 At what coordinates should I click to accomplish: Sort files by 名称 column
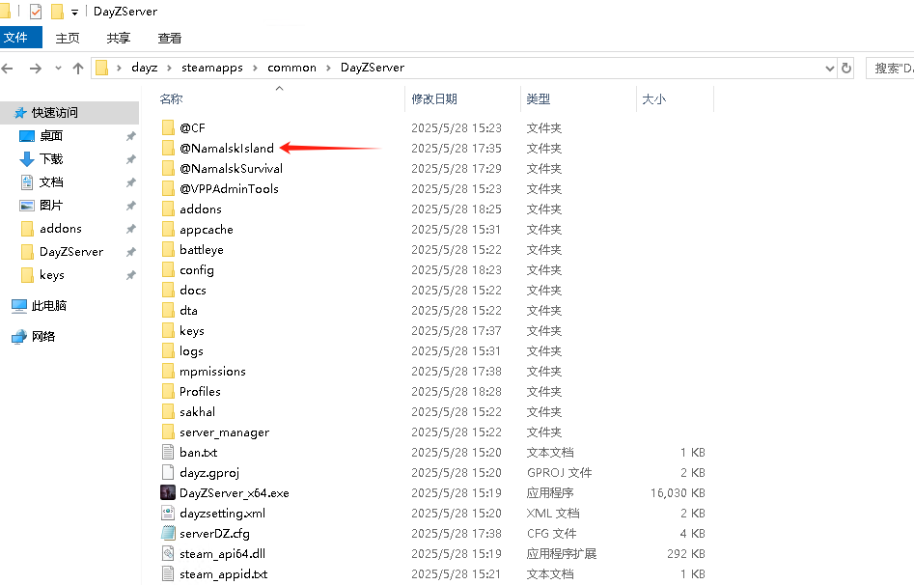pyautogui.click(x=172, y=99)
